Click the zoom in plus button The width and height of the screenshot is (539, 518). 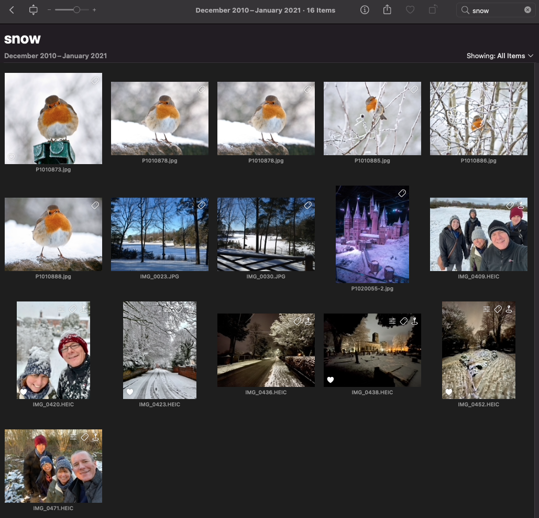(x=94, y=10)
